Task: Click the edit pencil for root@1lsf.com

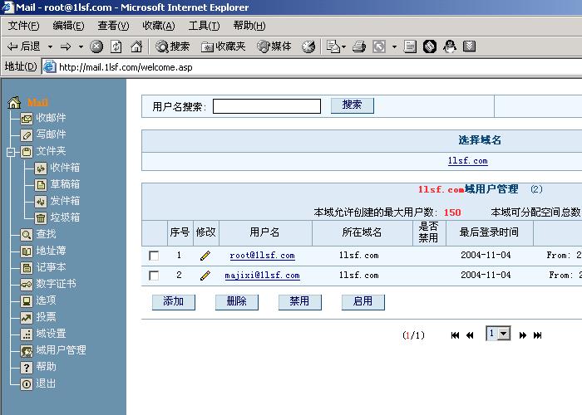Action: coord(205,256)
